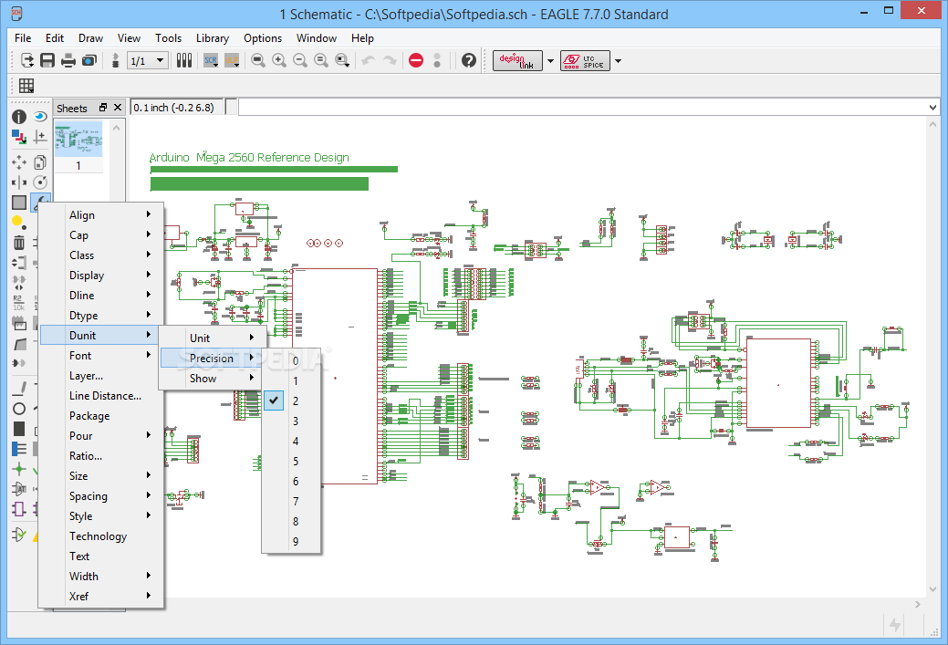Screen dimensions: 948x645
Task: Run the SCR script icon
Action: (211, 60)
